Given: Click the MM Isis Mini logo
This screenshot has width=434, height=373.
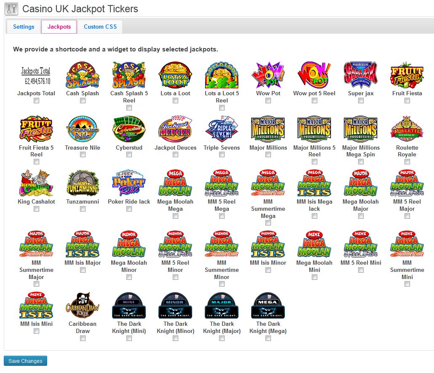Looking at the screenshot, I should pos(36,305).
